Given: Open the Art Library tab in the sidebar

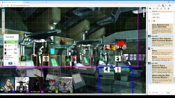Looking at the screenshot, I should click(x=154, y=9).
